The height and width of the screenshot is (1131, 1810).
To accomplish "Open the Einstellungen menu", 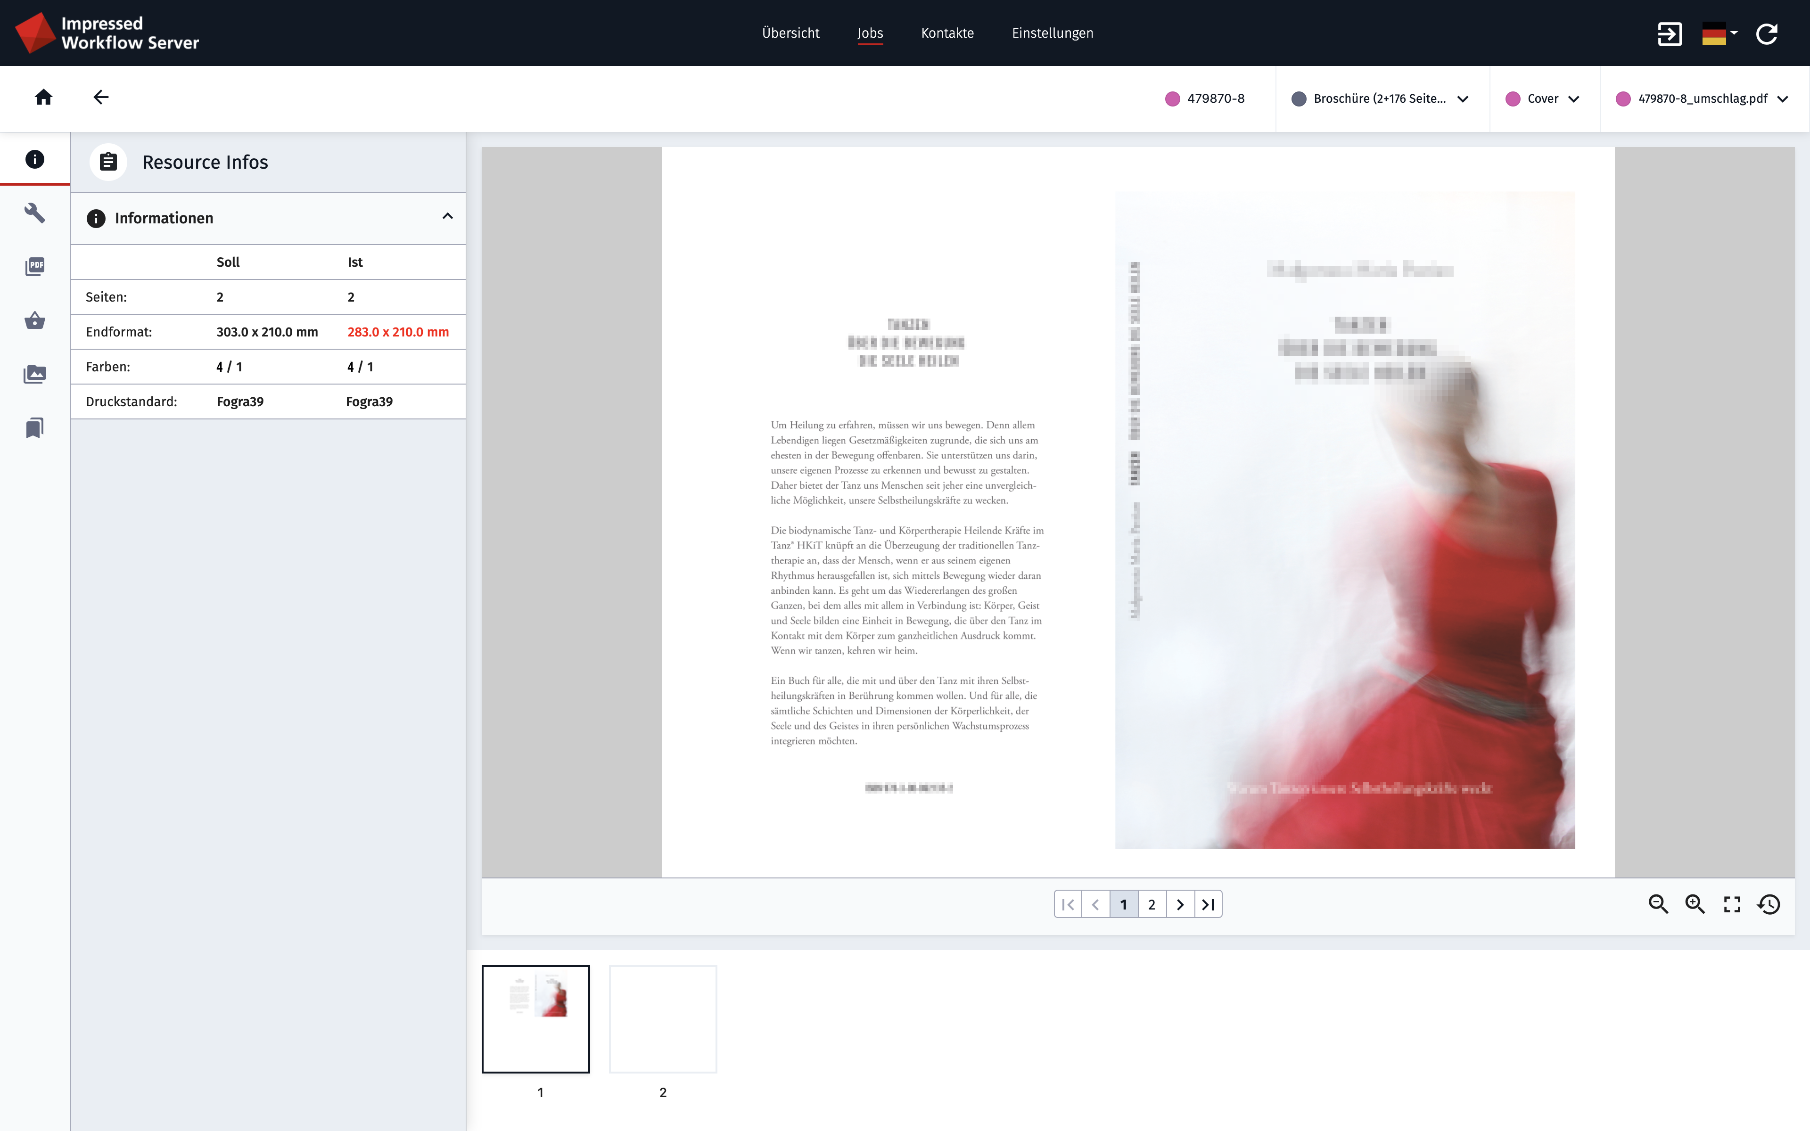I will (1053, 33).
